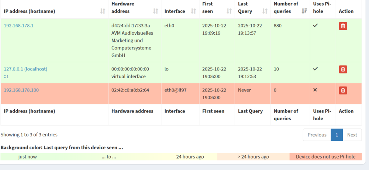Viewport: 369px width, 170px height.
Task: Go to Next page
Action: pos(352,135)
